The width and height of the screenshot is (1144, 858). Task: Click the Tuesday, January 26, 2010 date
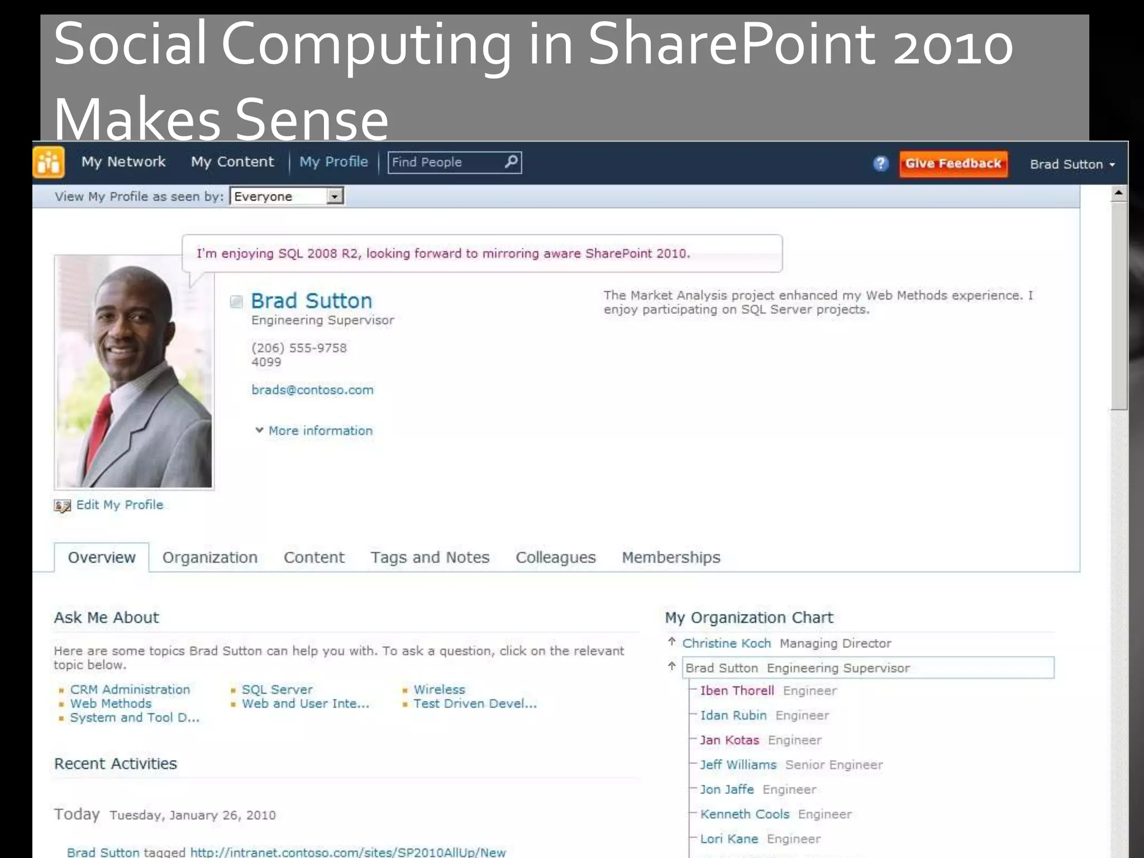click(x=193, y=815)
